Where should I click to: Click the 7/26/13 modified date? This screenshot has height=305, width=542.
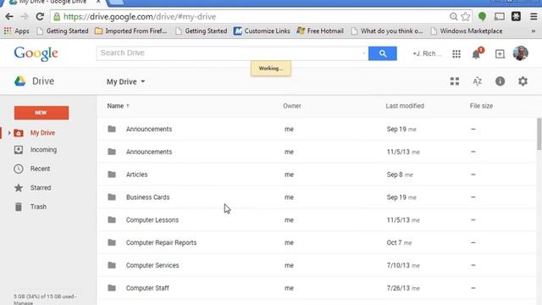click(398, 288)
